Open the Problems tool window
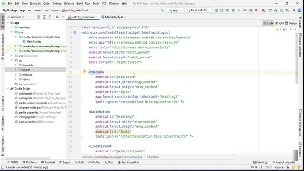Image resolution: width=304 pixels, height=171 pixels. (29, 162)
